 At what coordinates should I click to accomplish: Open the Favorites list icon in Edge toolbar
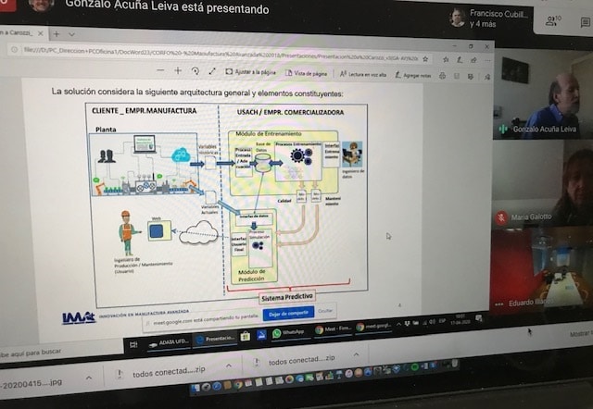[446, 59]
